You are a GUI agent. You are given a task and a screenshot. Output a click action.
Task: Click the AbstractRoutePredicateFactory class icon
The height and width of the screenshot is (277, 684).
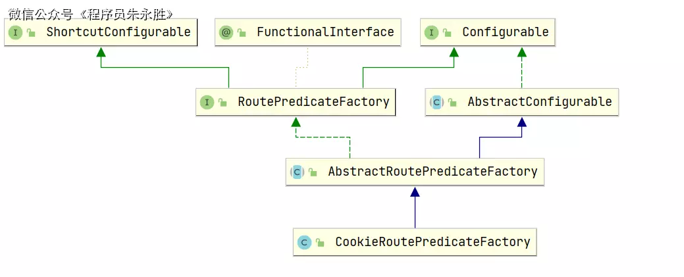pyautogui.click(x=296, y=172)
